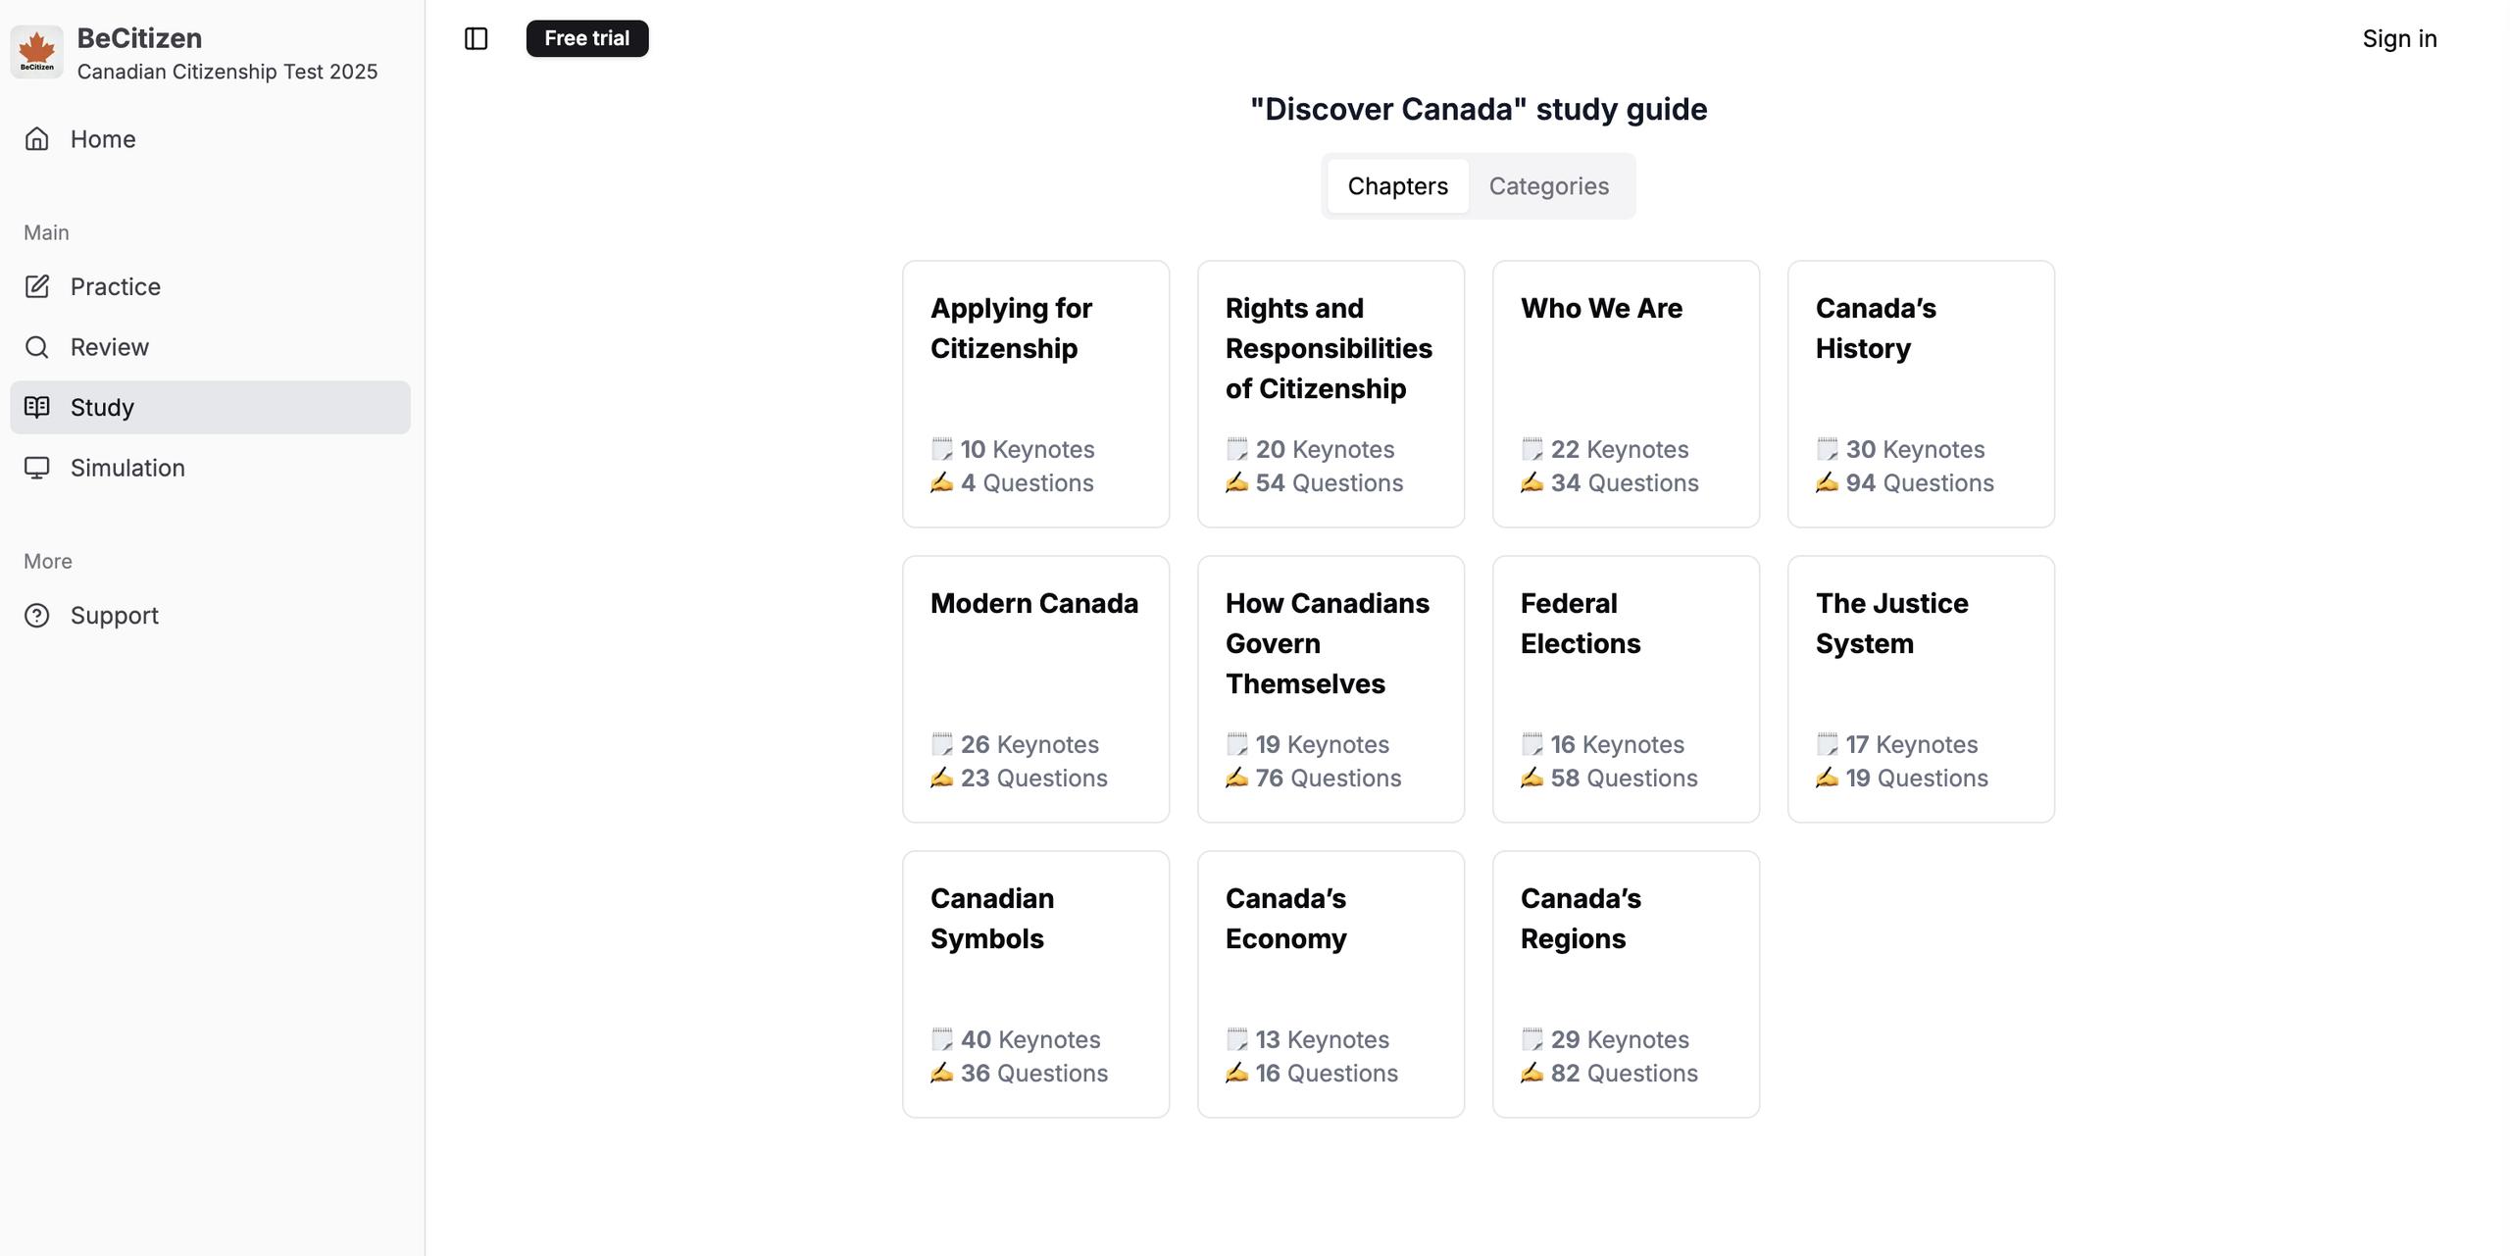Screen dimensions: 2510x1256
Task: Open the Applying for Citizenship chapter
Action: coord(1035,394)
